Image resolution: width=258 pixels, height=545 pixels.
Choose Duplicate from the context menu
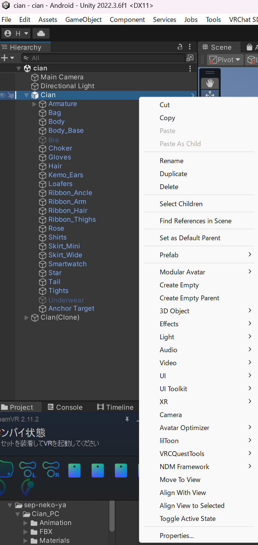coord(173,174)
